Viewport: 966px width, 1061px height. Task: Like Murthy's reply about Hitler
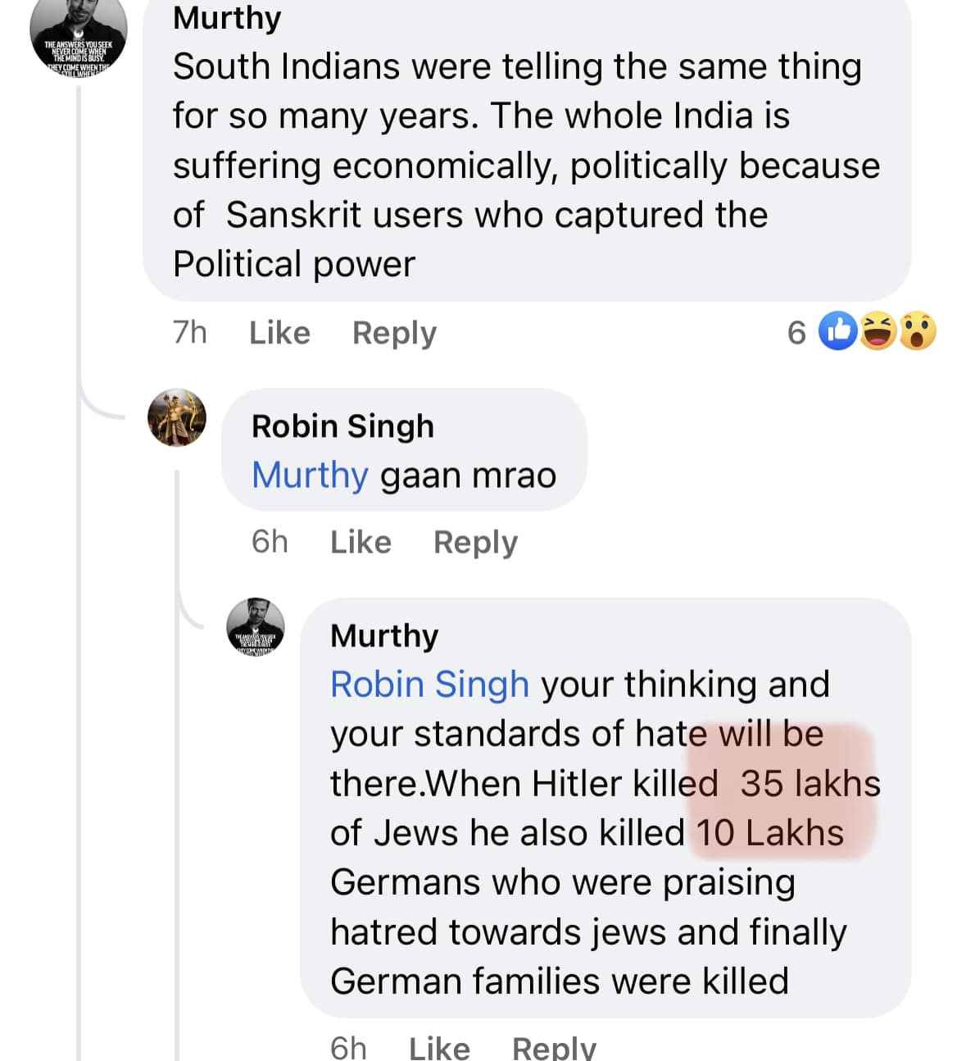[x=439, y=1046]
